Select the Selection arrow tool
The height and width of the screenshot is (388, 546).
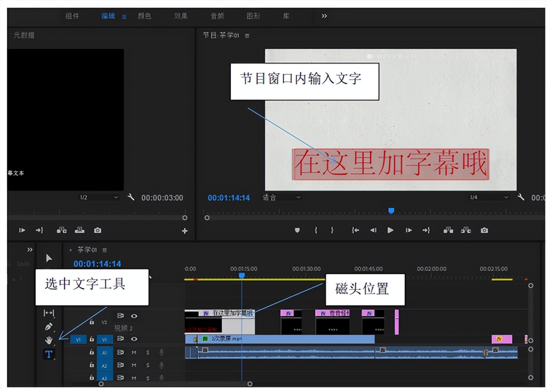(49, 258)
